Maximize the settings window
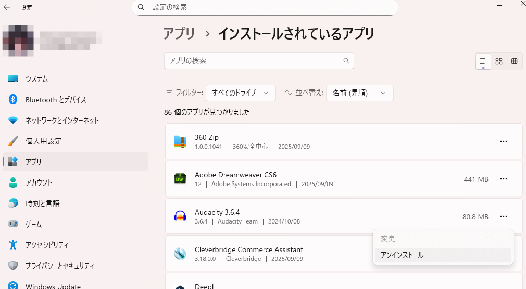Image resolution: width=526 pixels, height=289 pixels. 499,3
